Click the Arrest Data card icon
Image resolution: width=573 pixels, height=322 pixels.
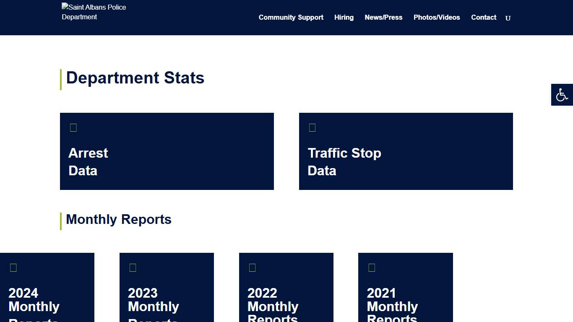(73, 127)
